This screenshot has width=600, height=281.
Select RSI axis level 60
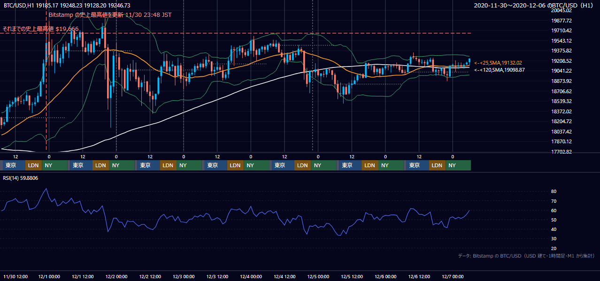[554, 210]
